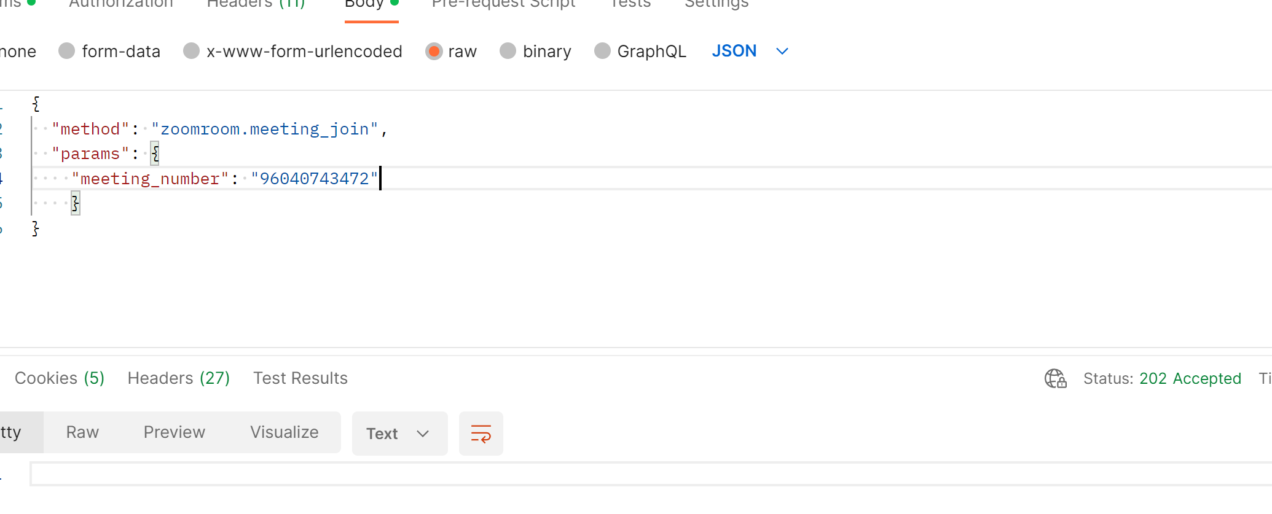Choose the binary body type
The image size is (1272, 514).
(508, 51)
